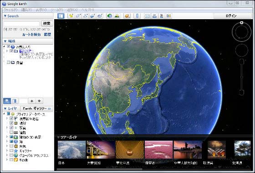
Task: Open the ツール(T) menu
Action: tap(57, 10)
